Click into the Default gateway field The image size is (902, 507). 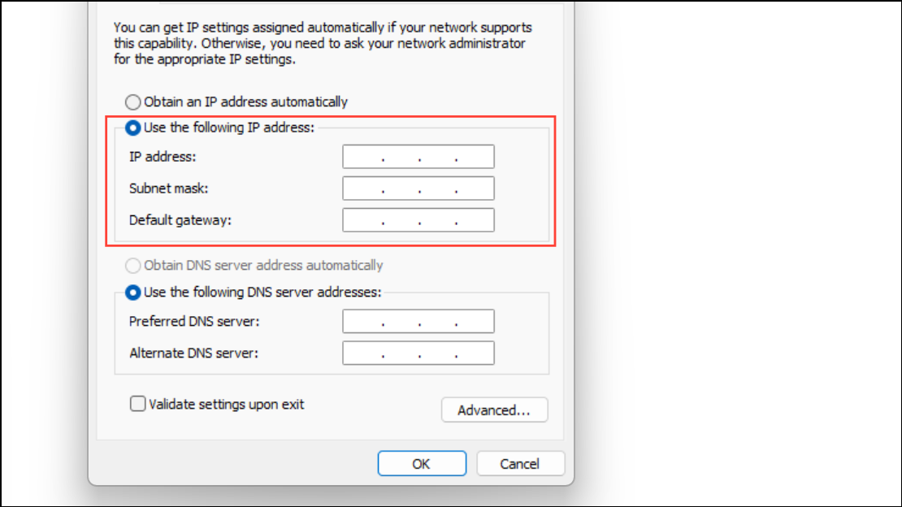pos(418,220)
